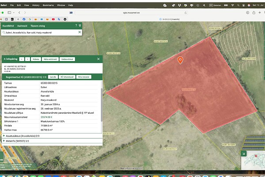Click the help question mark icon

click(x=76, y=26)
